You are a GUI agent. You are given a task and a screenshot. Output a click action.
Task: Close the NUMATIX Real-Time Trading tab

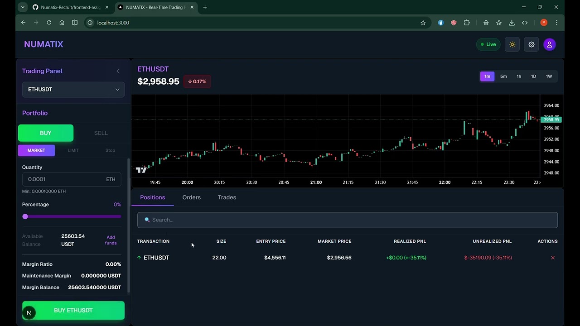tap(192, 7)
